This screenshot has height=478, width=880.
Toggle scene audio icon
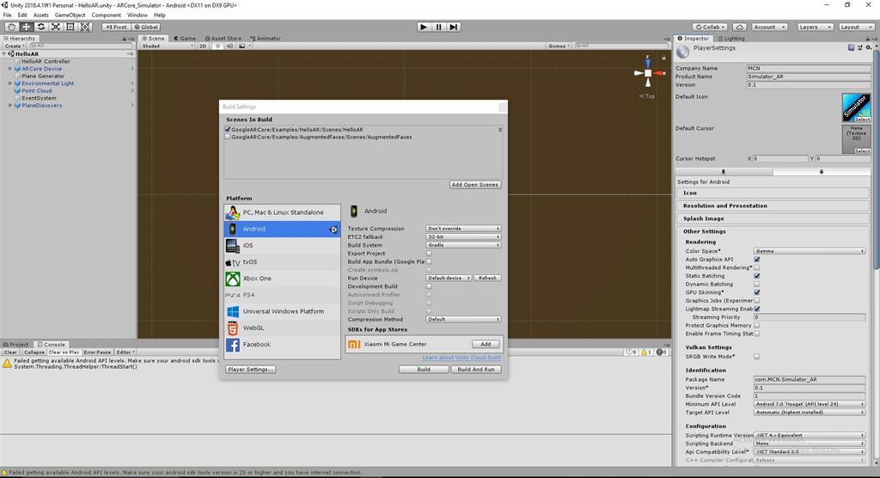coord(229,46)
